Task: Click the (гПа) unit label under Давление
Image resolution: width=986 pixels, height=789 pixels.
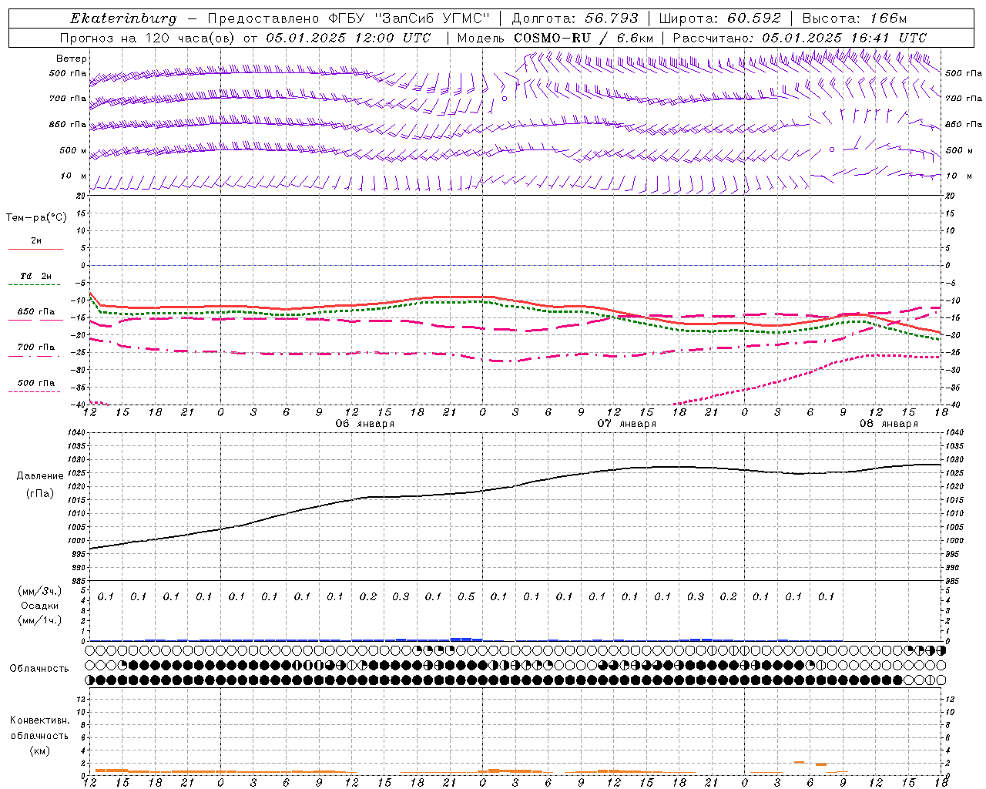Action: (40, 493)
